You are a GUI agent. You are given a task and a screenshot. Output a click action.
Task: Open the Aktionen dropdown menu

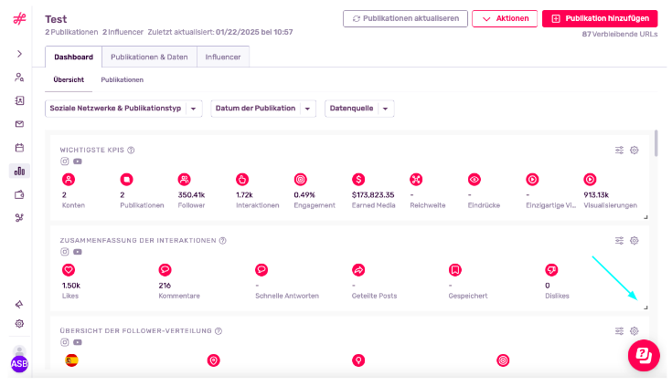[505, 19]
